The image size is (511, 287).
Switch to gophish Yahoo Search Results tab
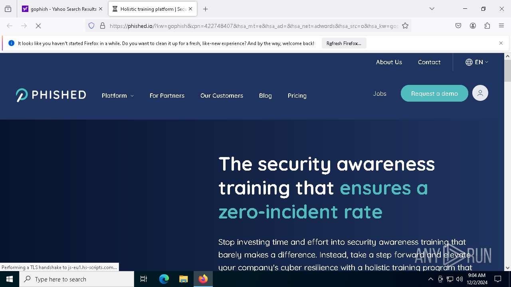(x=63, y=9)
